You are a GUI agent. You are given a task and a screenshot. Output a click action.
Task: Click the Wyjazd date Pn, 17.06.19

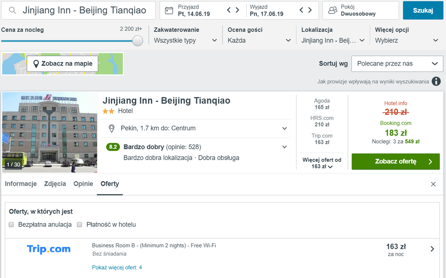point(267,14)
